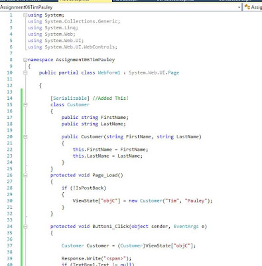The image size is (262, 266).
Task: Open the Assignment06TimPauley navigation dropdown
Action: click(x=239, y=7)
